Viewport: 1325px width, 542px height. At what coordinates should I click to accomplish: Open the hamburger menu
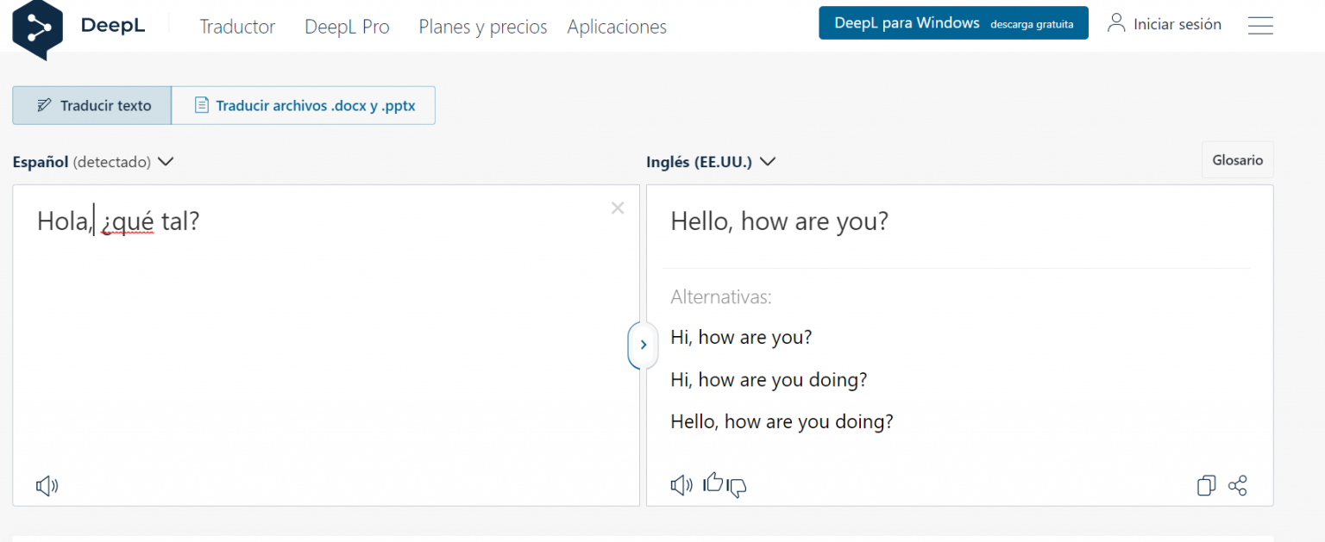coord(1260,25)
